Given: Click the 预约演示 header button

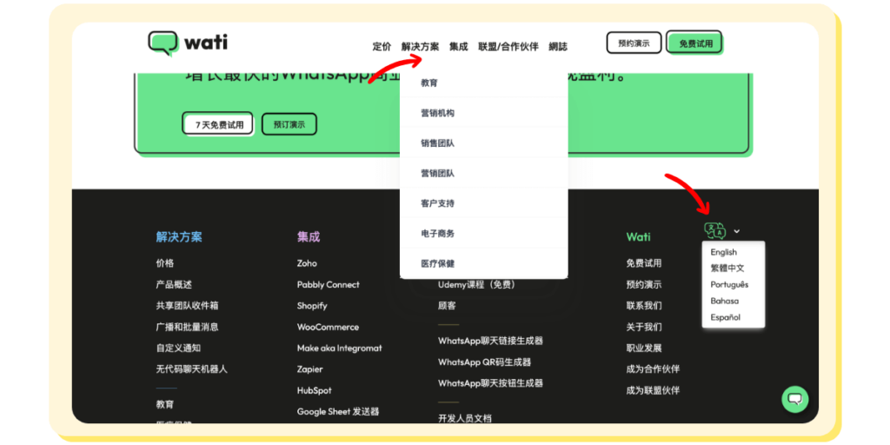Looking at the screenshot, I should (x=634, y=43).
